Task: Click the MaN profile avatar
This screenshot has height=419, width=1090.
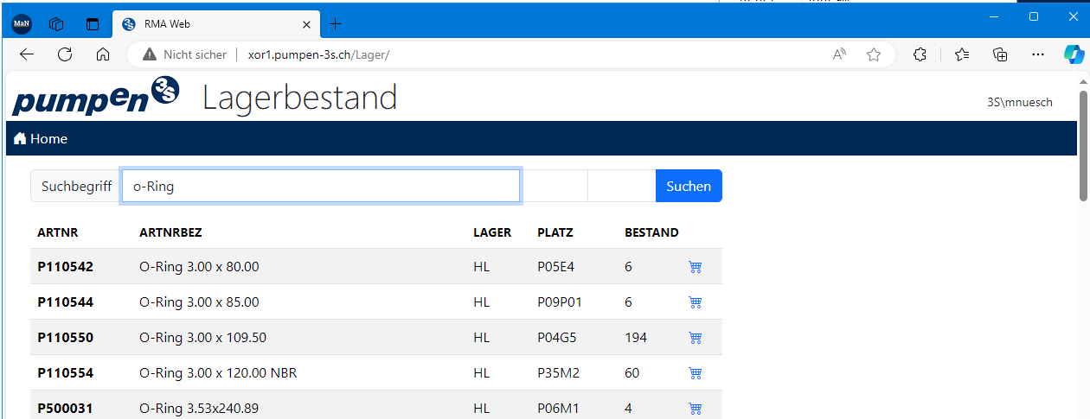Action: 22,23
